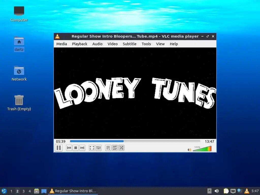The width and height of the screenshot is (260, 195).
Task: Mute audio via speaker icon
Action: tap(189, 150)
